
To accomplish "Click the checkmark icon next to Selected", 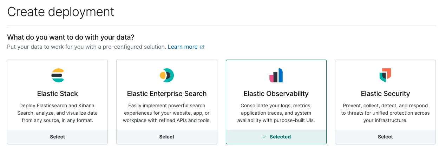I will [x=264, y=137].
